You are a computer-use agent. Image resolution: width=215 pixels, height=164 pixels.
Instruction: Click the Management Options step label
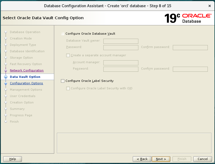(26, 90)
